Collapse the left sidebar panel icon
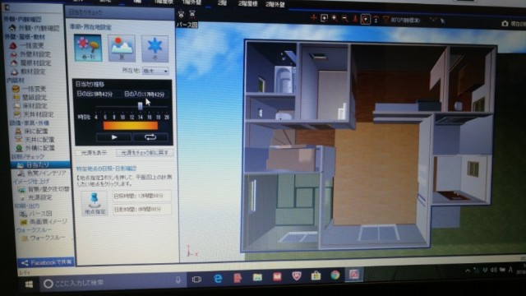 pos(7,7)
